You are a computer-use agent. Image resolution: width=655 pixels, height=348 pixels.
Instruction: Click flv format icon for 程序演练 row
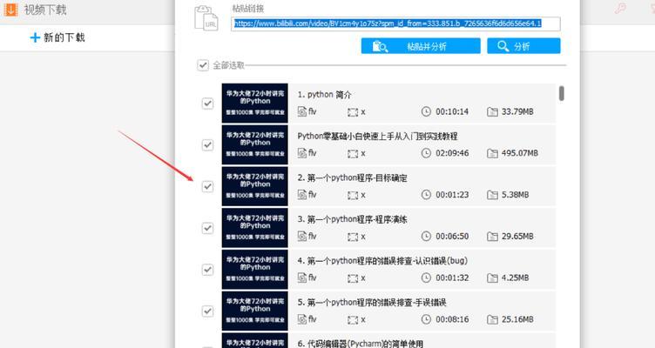pos(302,236)
